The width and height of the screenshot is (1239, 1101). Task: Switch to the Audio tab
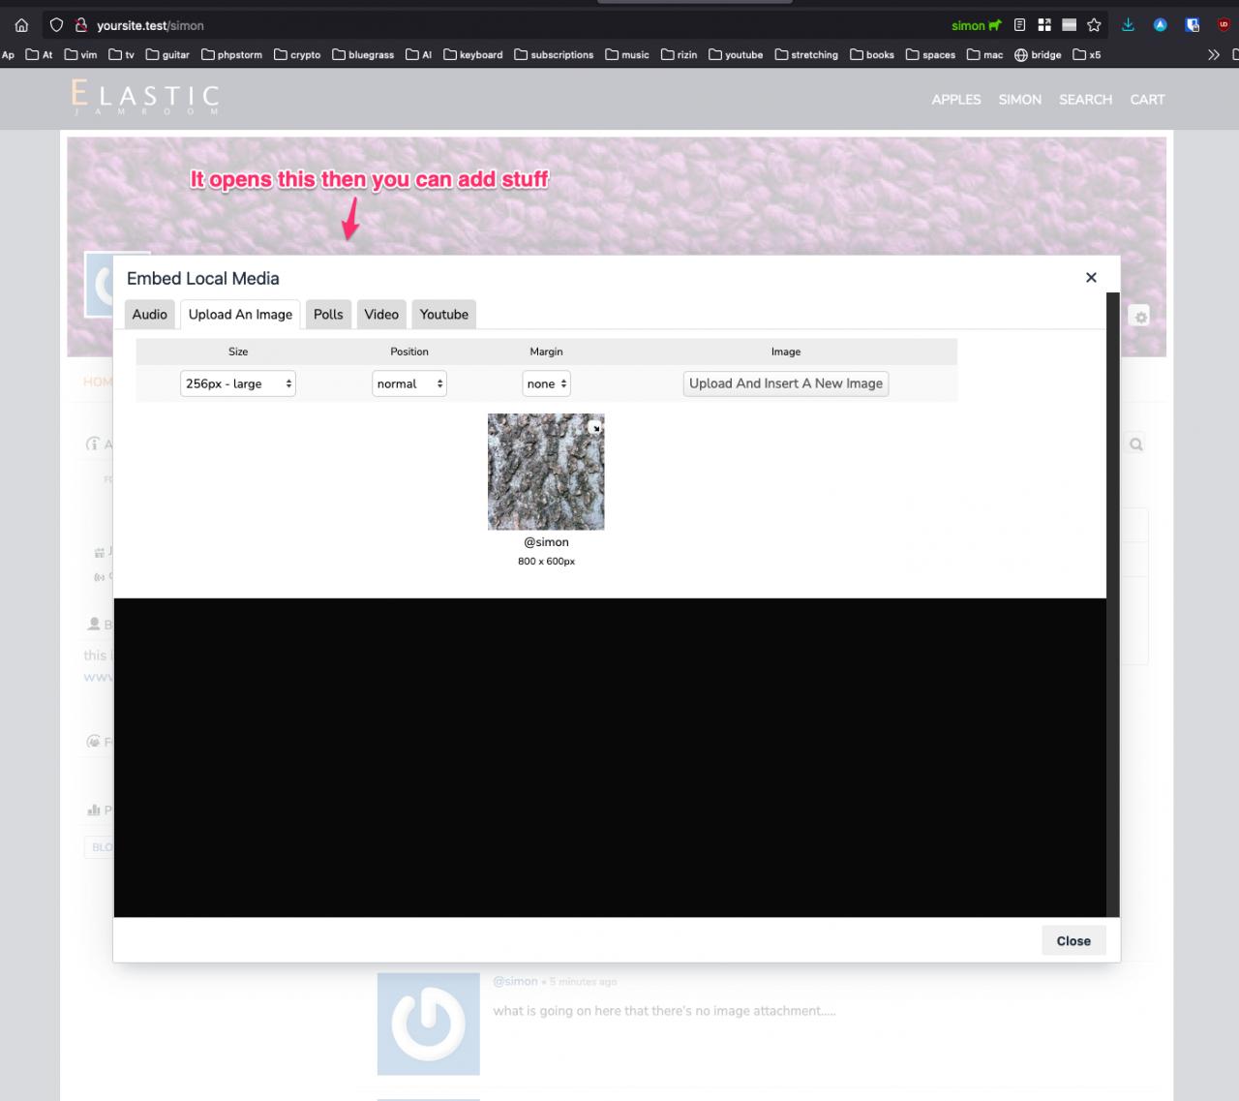click(150, 315)
